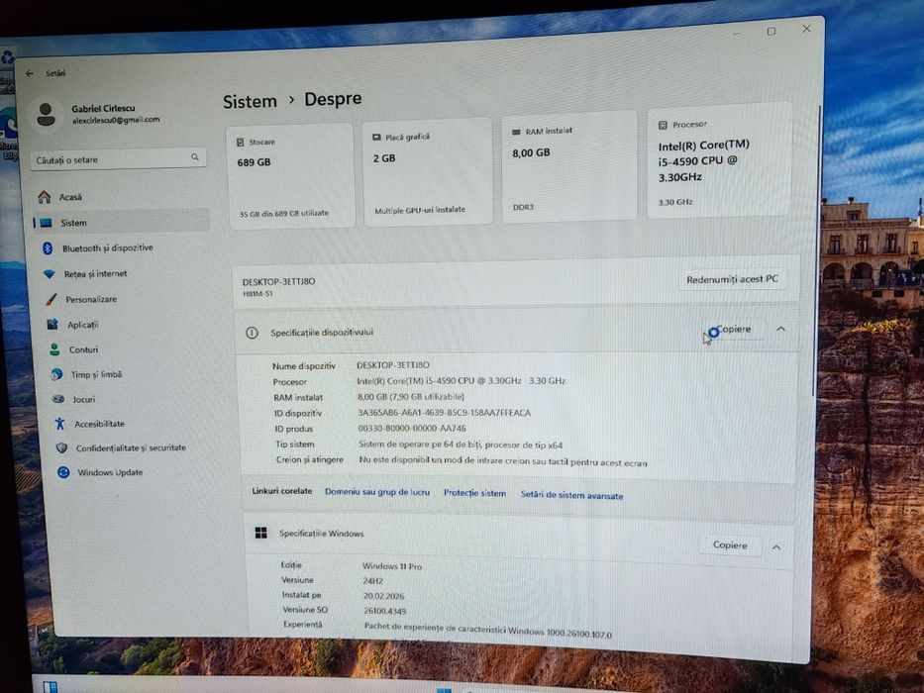
Task: Select the ID dispozitiv value text
Action: 445,413
